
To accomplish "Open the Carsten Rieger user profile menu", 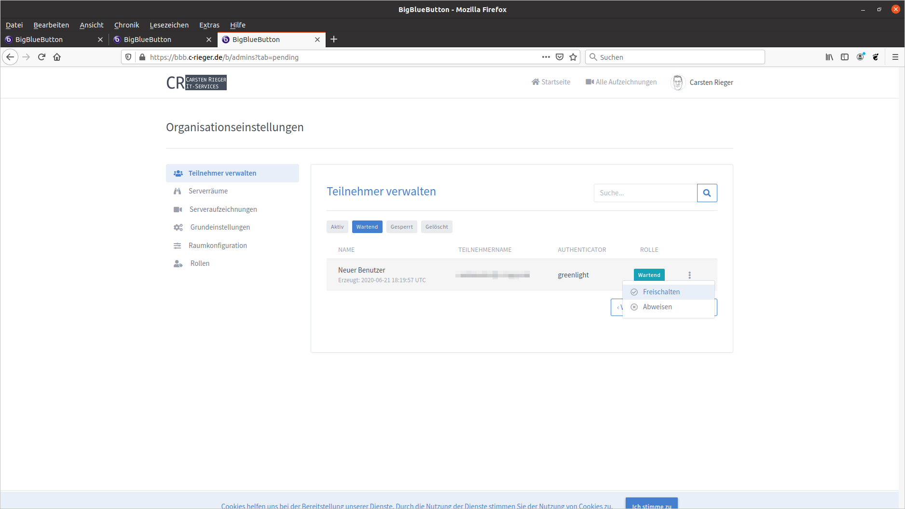I will point(702,83).
